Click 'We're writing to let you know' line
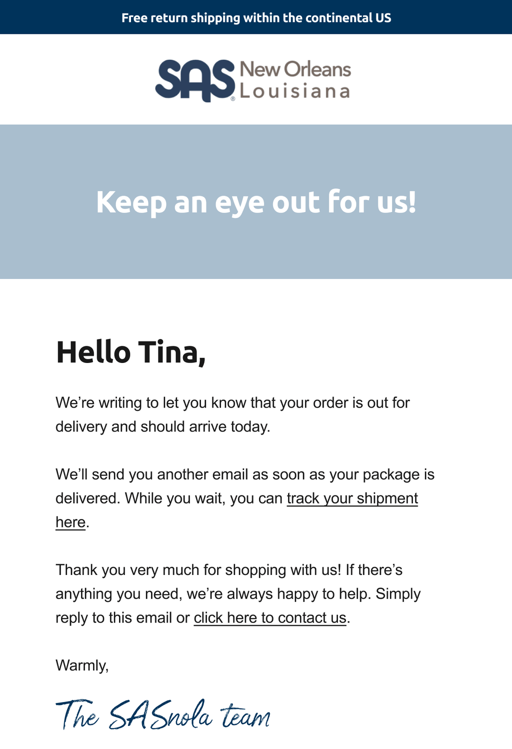Screen dimensions: 512x749 [232, 403]
